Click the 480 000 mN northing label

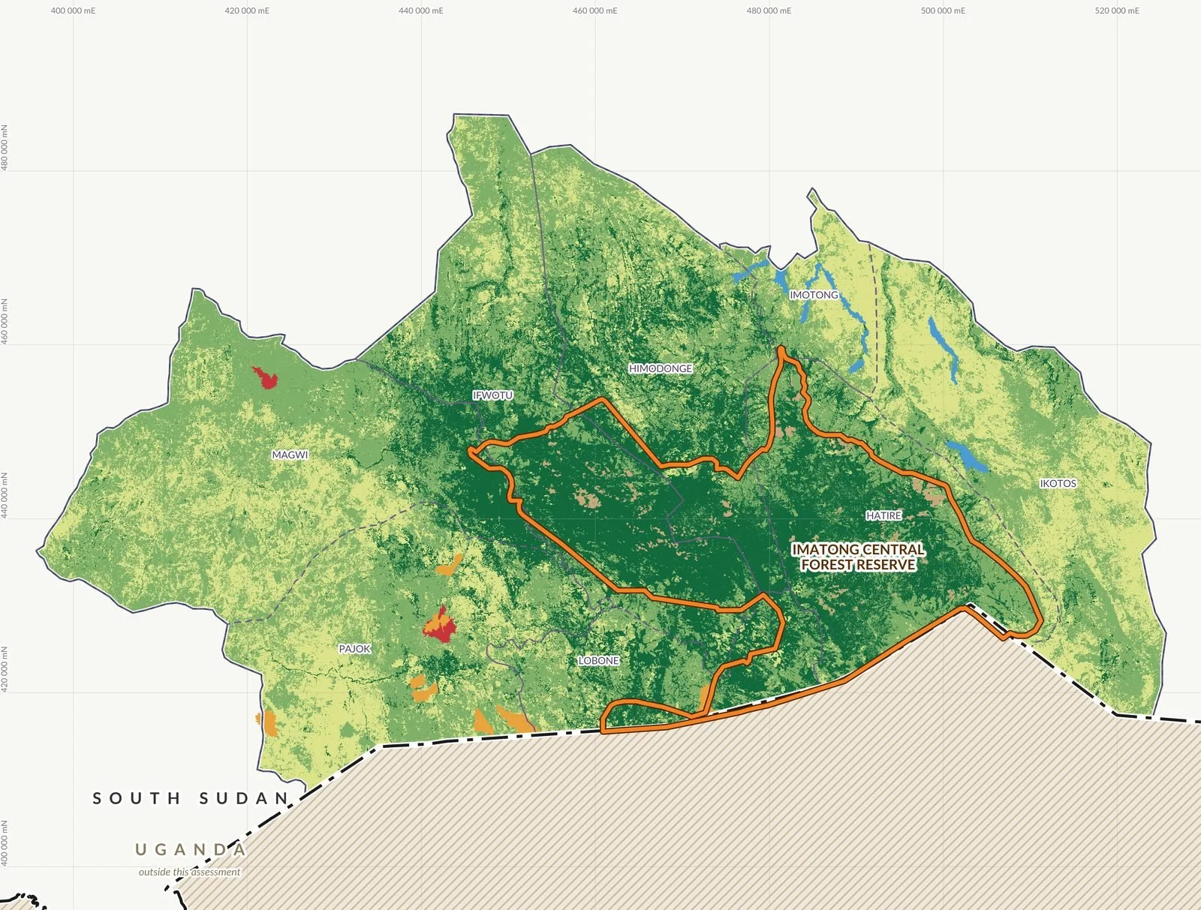[5, 148]
